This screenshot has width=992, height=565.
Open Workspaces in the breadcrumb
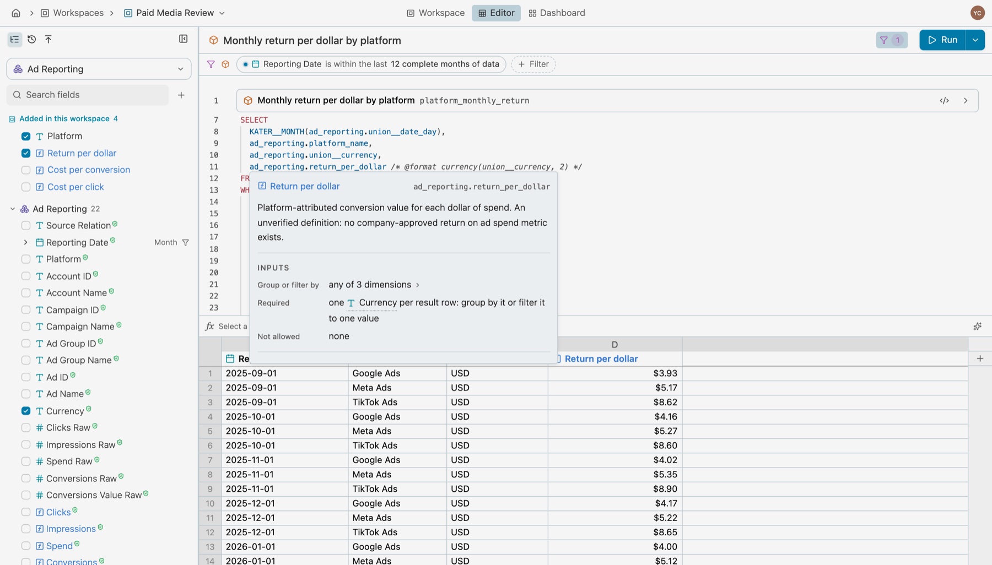pyautogui.click(x=72, y=13)
